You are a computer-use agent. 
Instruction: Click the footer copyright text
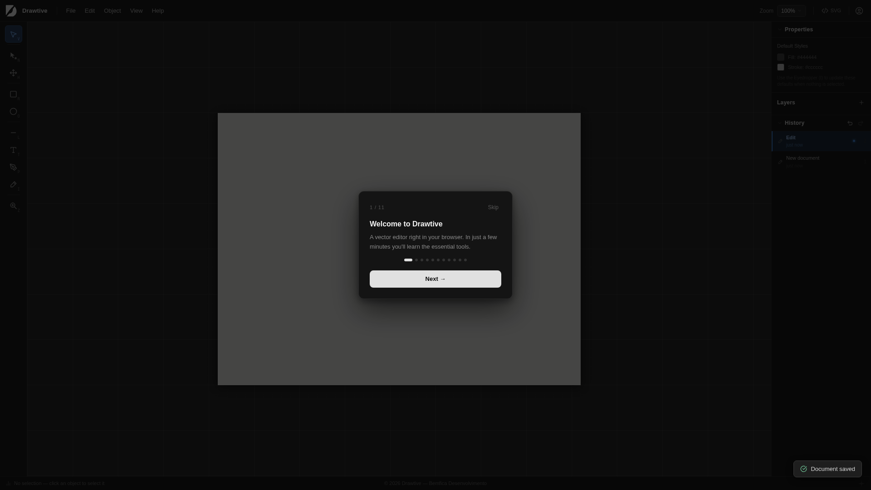435,483
